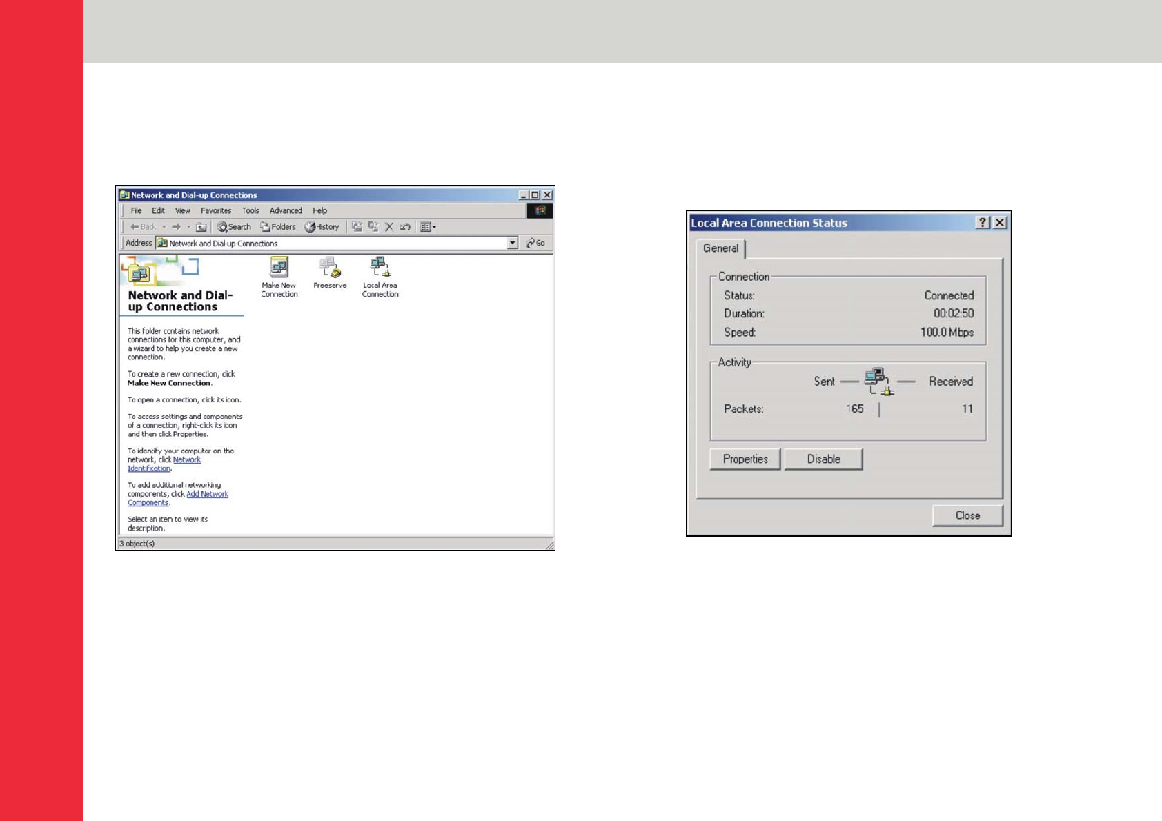This screenshot has height=821, width=1162.
Task: Click the network activity computers icon
Action: tap(878, 382)
